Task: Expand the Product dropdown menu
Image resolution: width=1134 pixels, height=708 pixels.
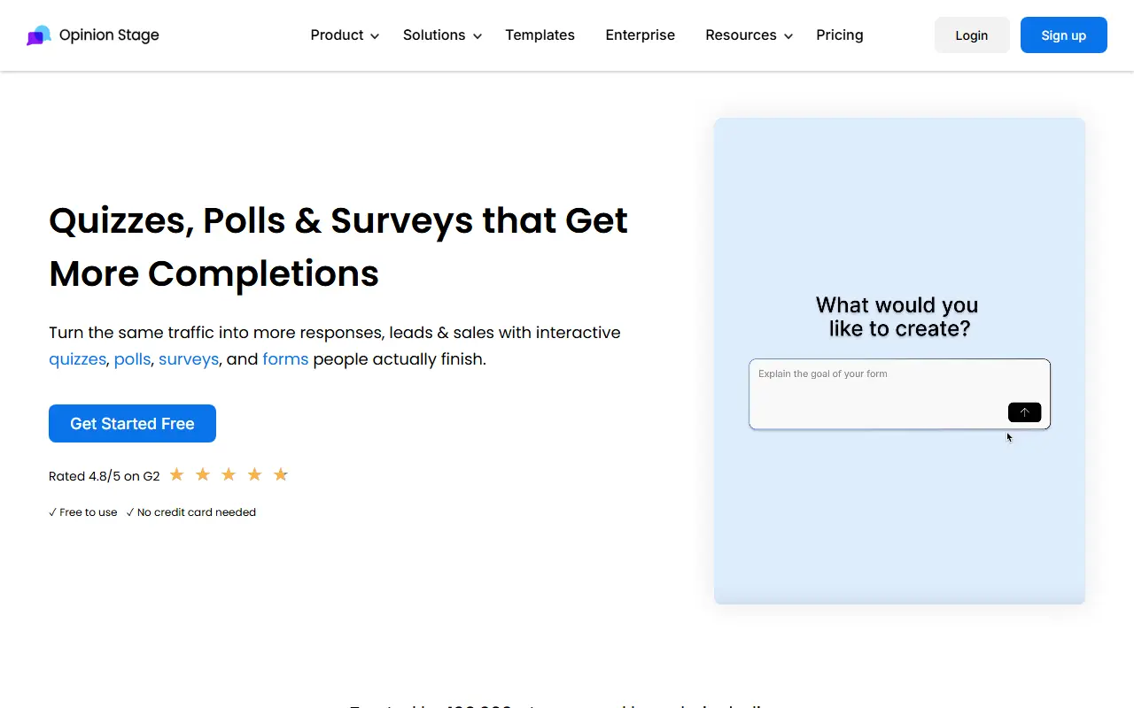Action: [x=345, y=35]
